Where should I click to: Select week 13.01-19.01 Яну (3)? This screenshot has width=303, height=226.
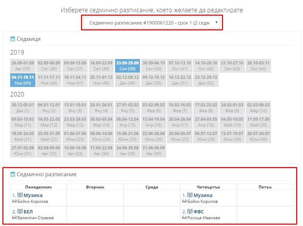pos(75,108)
